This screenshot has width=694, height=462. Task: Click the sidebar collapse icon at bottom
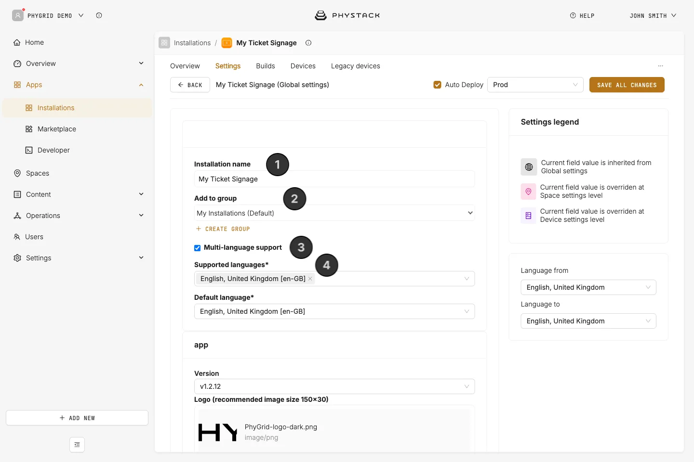[x=77, y=445]
